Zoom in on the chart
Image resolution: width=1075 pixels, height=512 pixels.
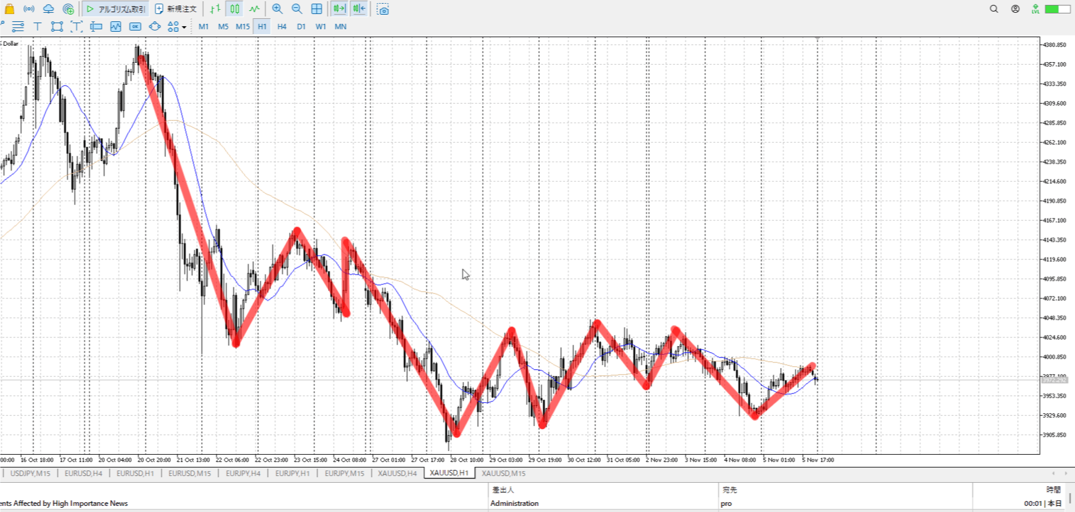point(277,9)
